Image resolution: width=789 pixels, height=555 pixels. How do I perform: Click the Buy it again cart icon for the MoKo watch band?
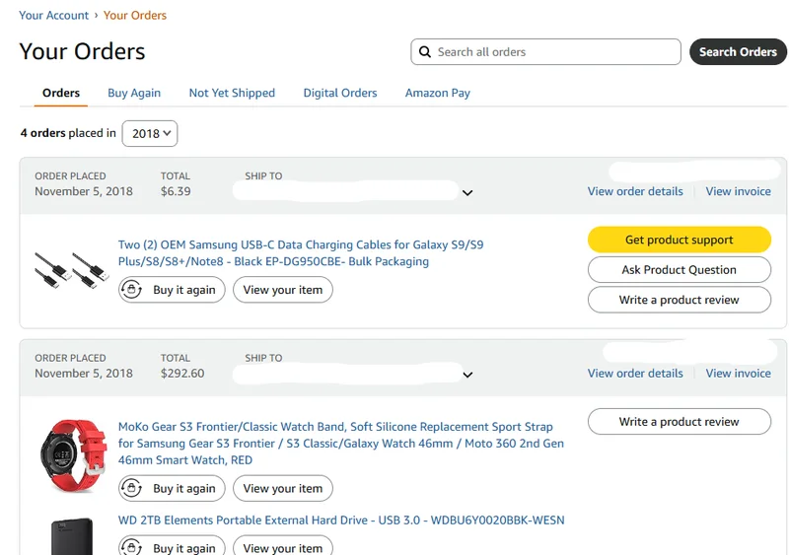point(131,488)
